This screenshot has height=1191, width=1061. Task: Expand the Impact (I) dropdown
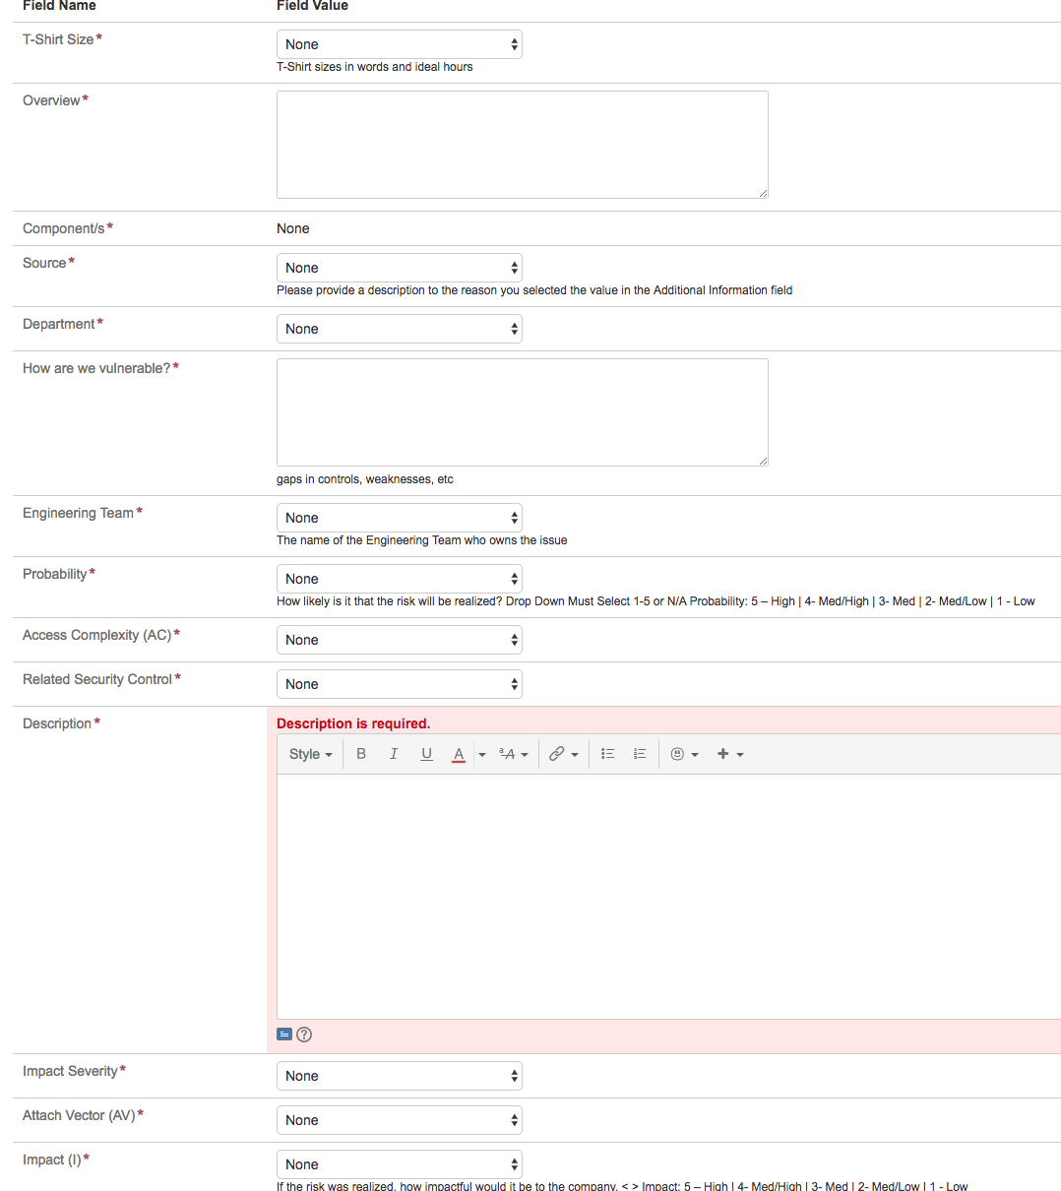400,1164
